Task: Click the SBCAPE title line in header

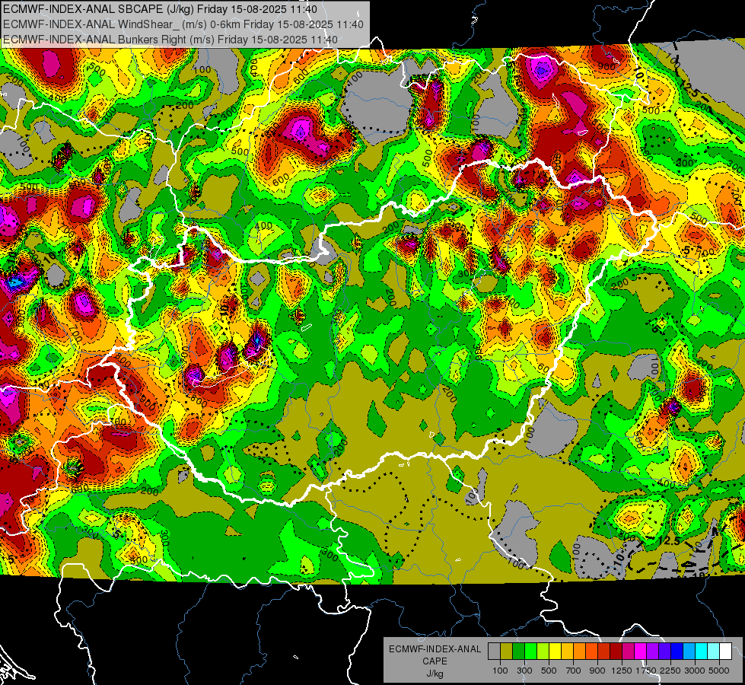Action: [x=160, y=9]
